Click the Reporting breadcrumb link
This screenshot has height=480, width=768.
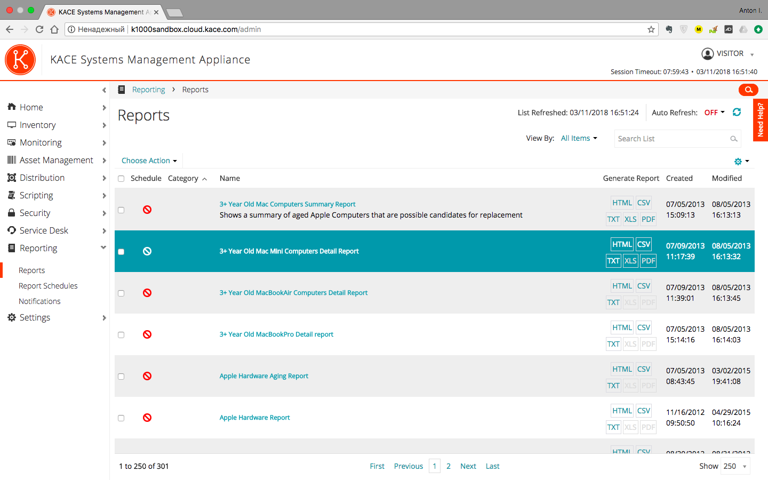point(149,90)
